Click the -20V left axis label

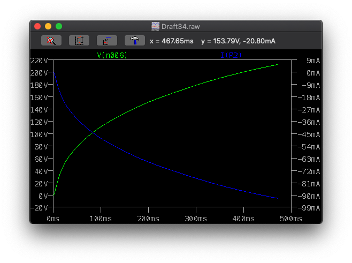pyautogui.click(x=39, y=208)
